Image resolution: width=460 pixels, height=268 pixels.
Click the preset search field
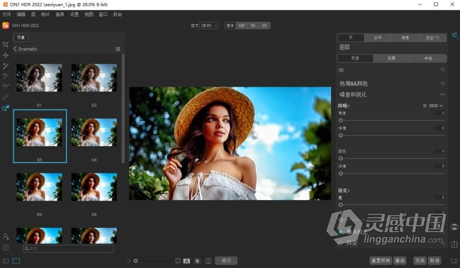[x=68, y=248]
